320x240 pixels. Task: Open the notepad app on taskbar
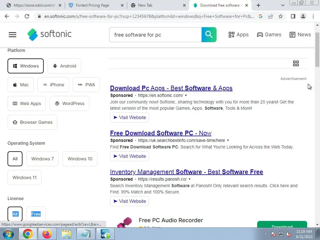click(86, 234)
